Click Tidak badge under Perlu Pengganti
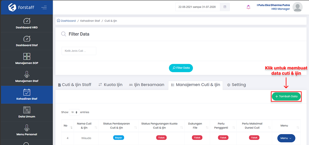This screenshot has width=309, height=145. [x=223, y=138]
